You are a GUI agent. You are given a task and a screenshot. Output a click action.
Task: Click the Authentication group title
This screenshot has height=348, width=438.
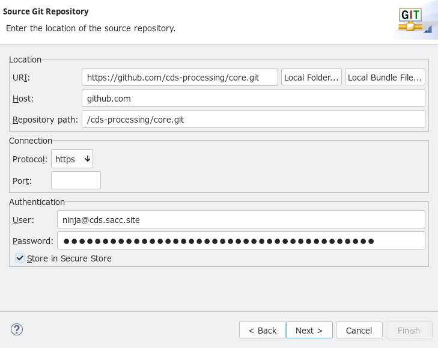(37, 202)
